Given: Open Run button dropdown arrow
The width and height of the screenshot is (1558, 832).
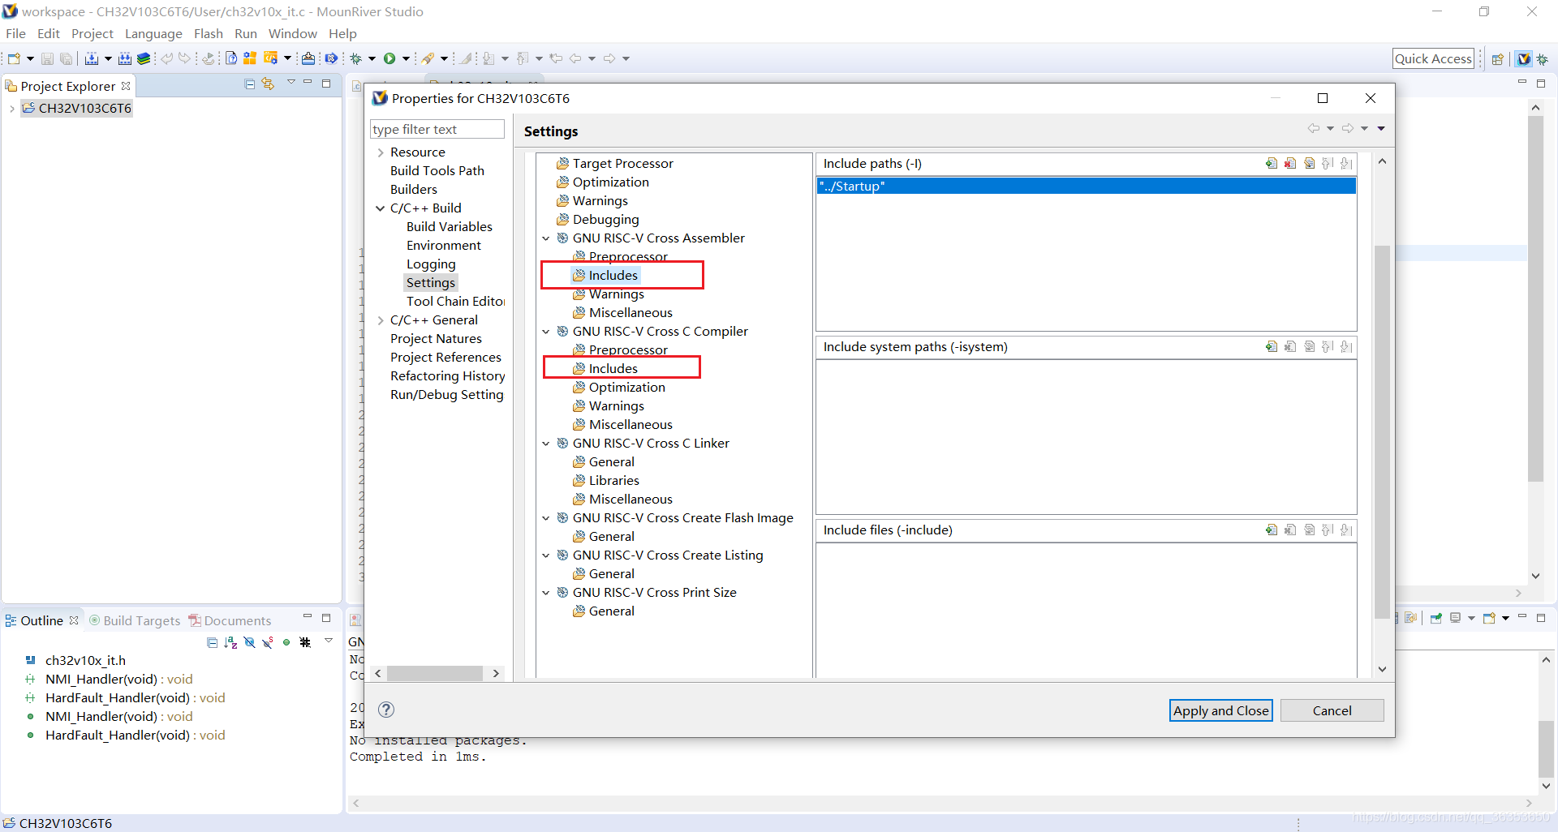Looking at the screenshot, I should click(406, 58).
